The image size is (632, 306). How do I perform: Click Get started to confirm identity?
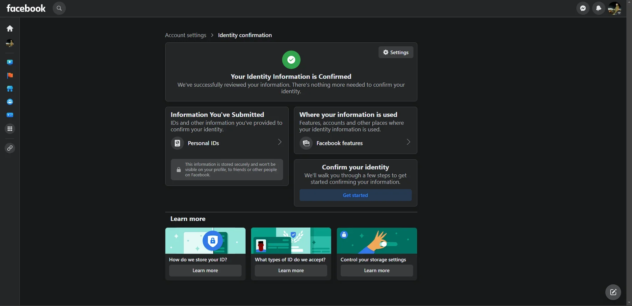point(355,195)
